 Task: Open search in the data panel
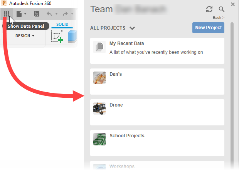pos(222,9)
